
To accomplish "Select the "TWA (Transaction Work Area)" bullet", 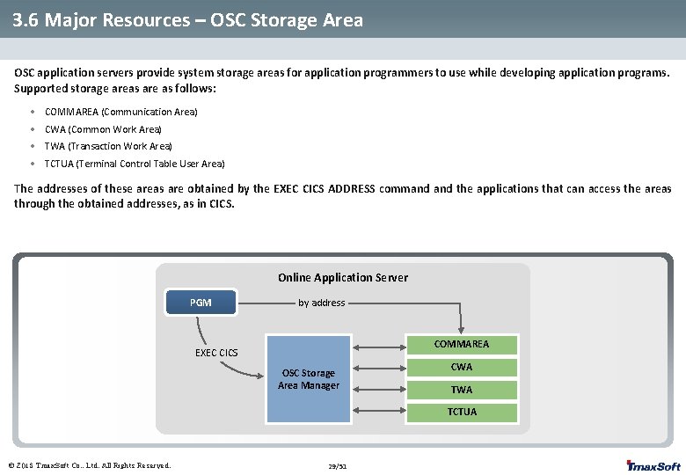I will (x=108, y=146).
